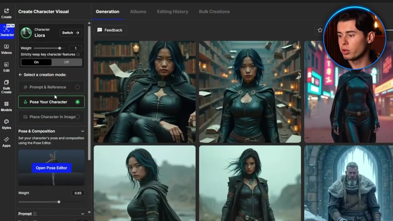Select the Prompt & Reference mode
Screen dimensions: 393x221
tap(52, 87)
